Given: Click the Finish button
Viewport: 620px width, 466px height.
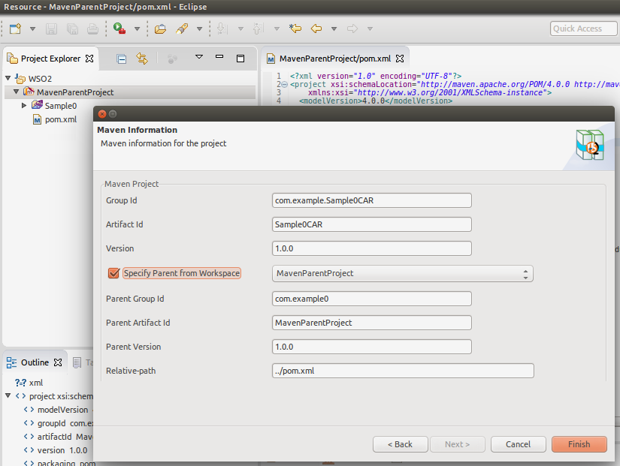Looking at the screenshot, I should 579,444.
